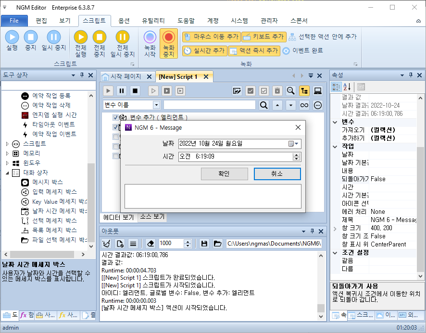The image size is (426, 333).
Task: Open the File menu
Action: [14, 21]
